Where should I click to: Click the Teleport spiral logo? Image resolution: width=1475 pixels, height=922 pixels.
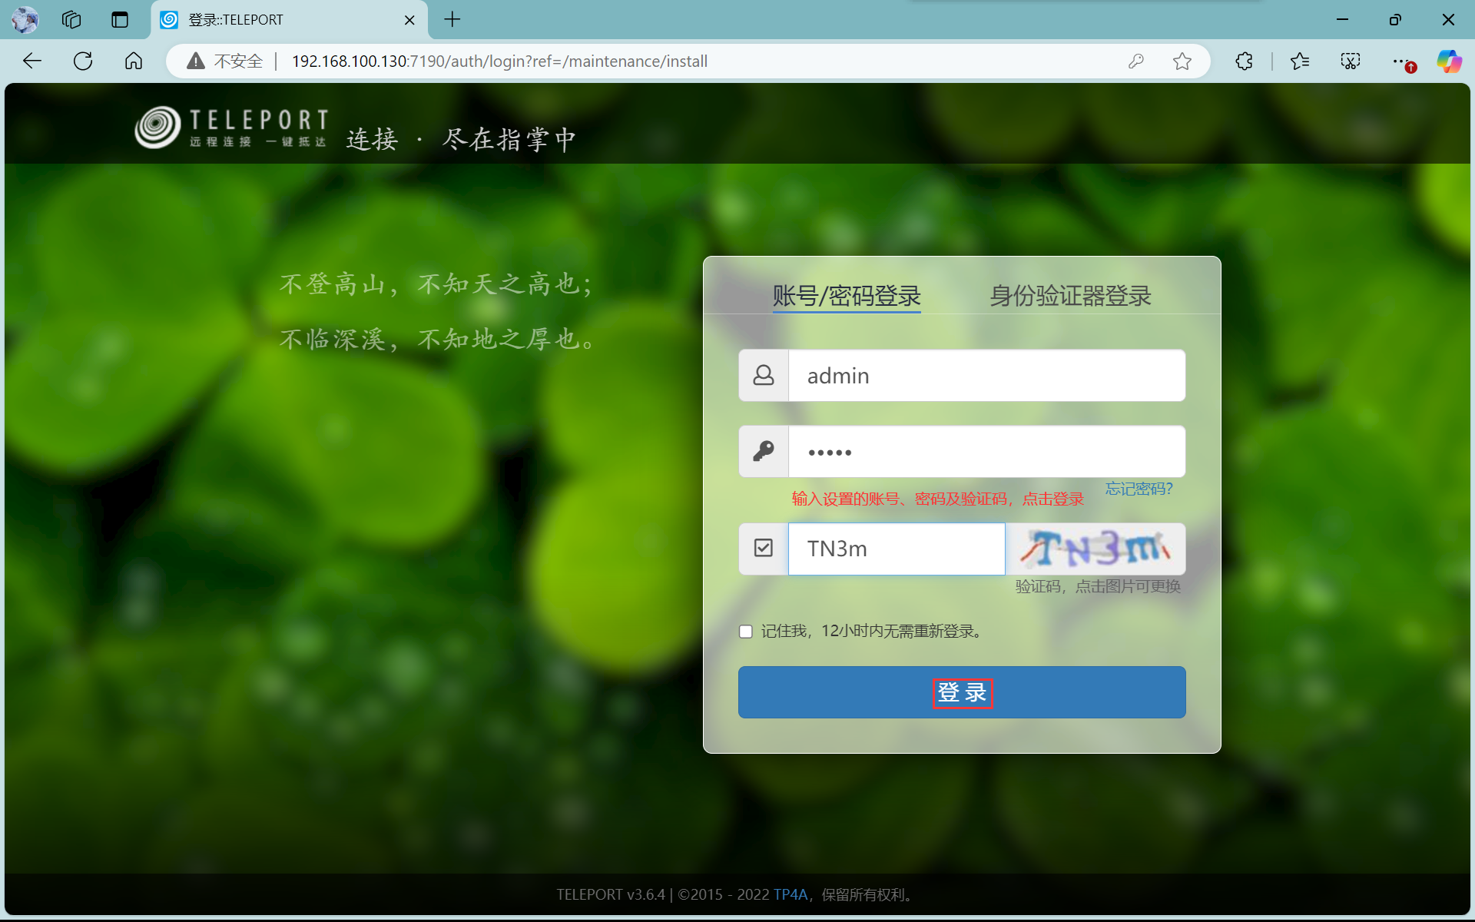(x=157, y=128)
